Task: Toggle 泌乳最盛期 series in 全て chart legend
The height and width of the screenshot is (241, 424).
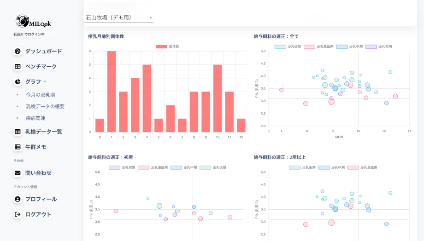Action: tap(315, 46)
